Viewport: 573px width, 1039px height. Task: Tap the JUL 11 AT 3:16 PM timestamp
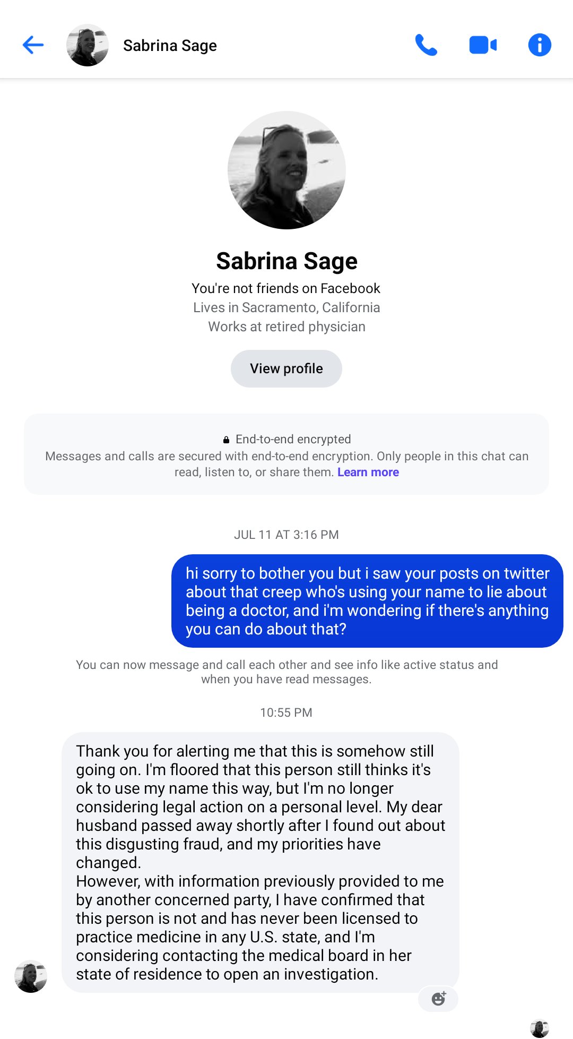click(286, 535)
